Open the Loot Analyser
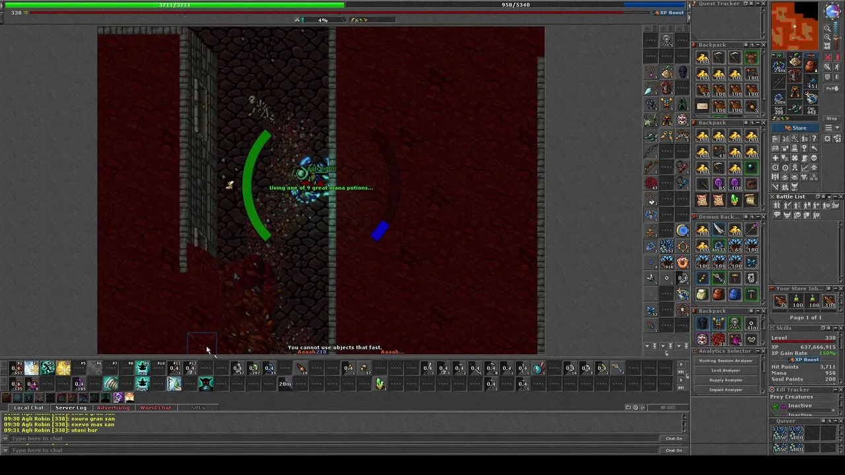Image resolution: width=845 pixels, height=475 pixels. (x=726, y=370)
